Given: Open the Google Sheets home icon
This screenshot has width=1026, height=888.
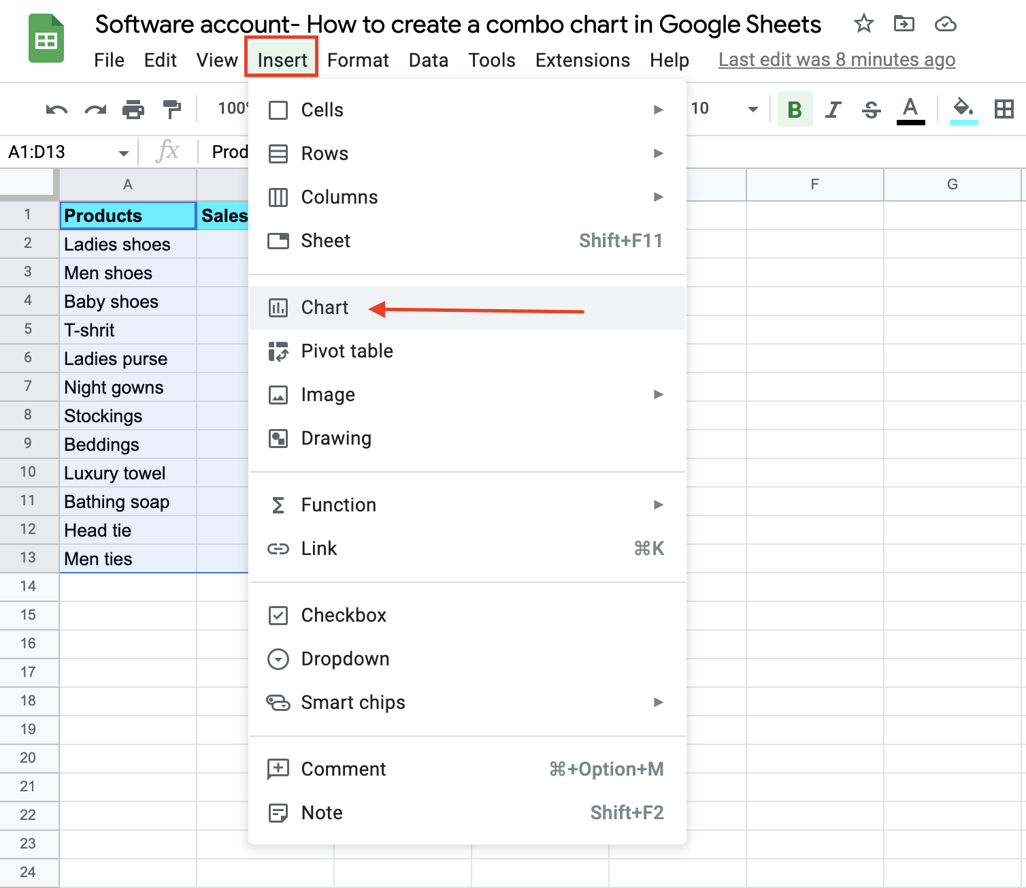Looking at the screenshot, I should click(46, 39).
